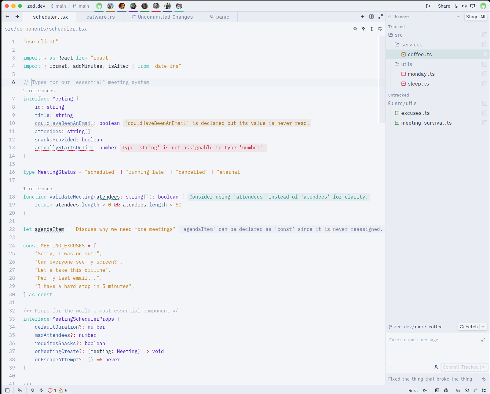Expand the commit message editor

pyautogui.click(x=483, y=340)
